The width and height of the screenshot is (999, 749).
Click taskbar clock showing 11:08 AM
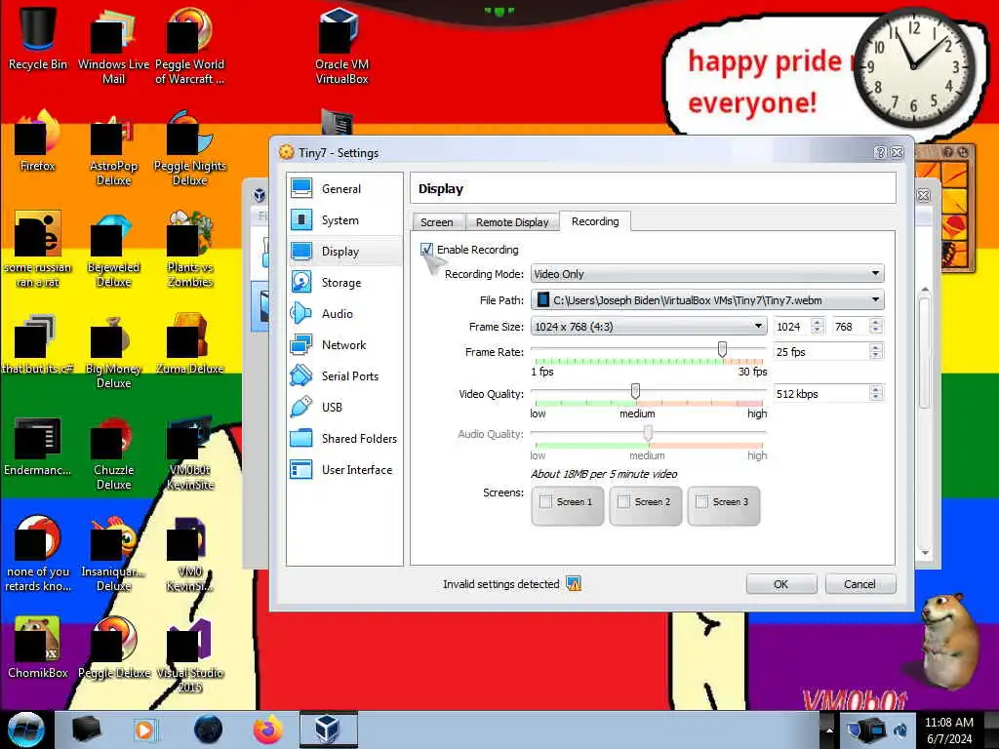pos(949,729)
